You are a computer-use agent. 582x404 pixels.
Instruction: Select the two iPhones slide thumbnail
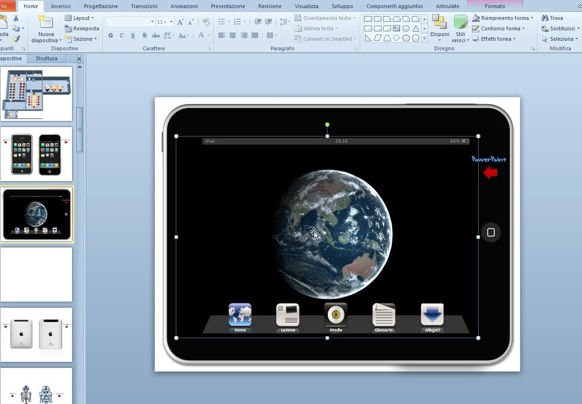tap(36, 154)
